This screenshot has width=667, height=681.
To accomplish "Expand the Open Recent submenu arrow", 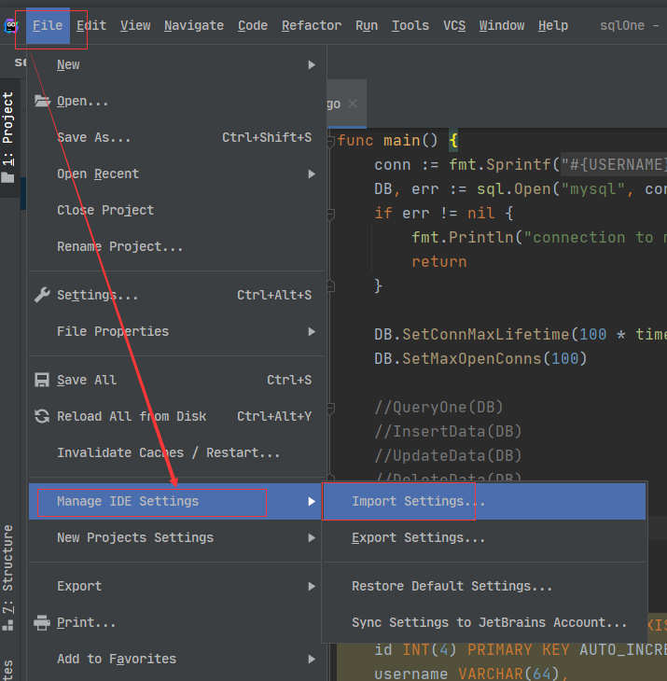I will pos(312,174).
